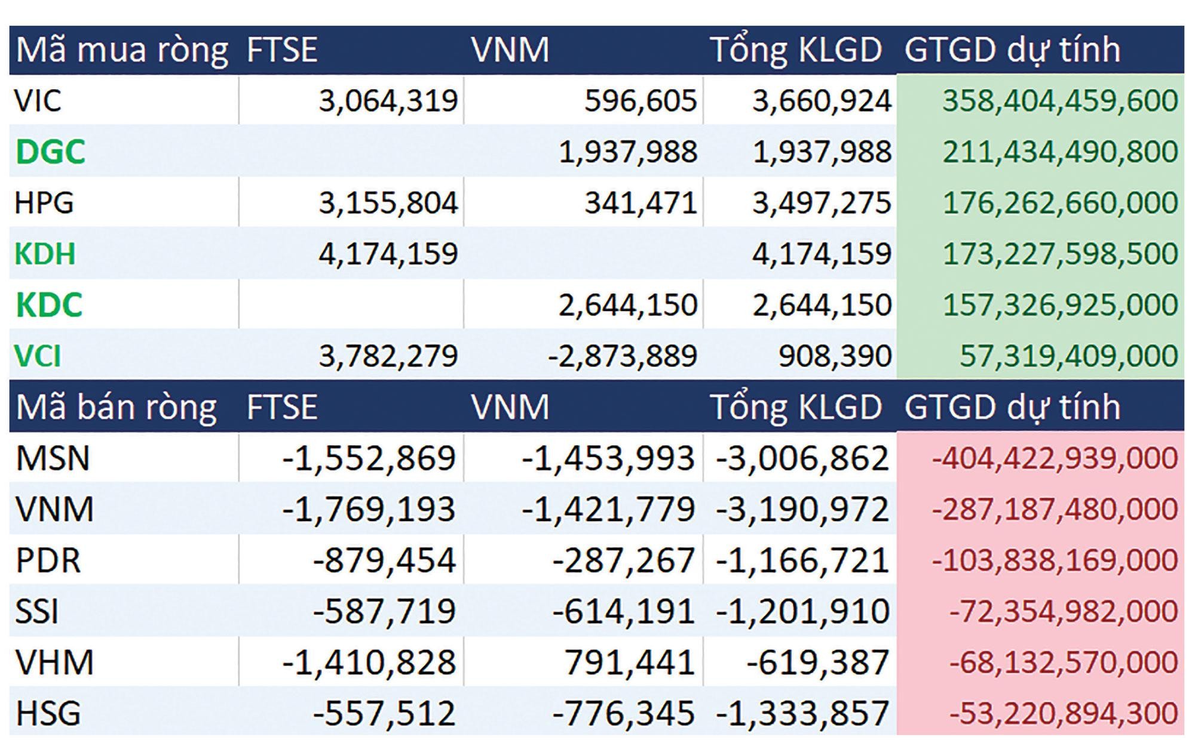Click top FTSE column header
The height and width of the screenshot is (752, 1195).
(281, 50)
